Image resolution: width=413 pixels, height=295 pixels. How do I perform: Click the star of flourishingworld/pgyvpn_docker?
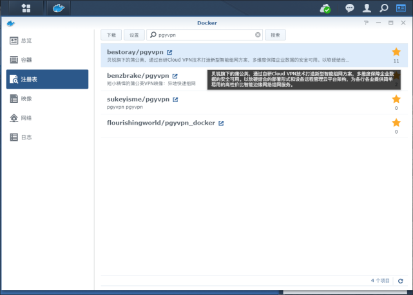[x=396, y=123]
